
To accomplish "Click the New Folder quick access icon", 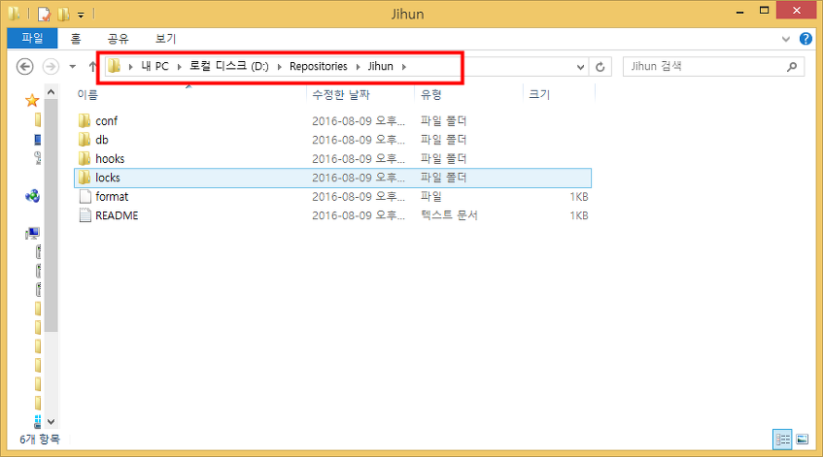I will tap(63, 14).
